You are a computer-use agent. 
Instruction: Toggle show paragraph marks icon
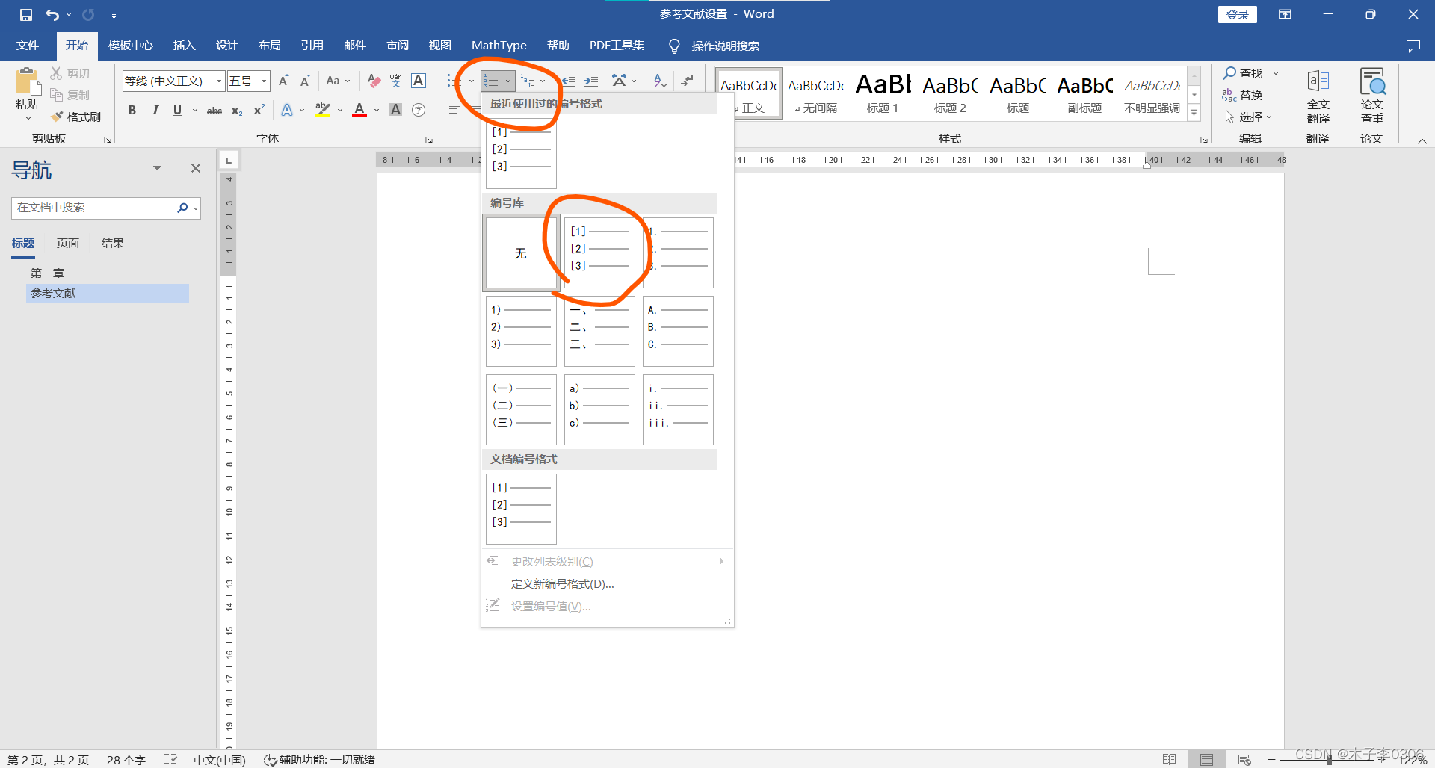[x=687, y=81]
